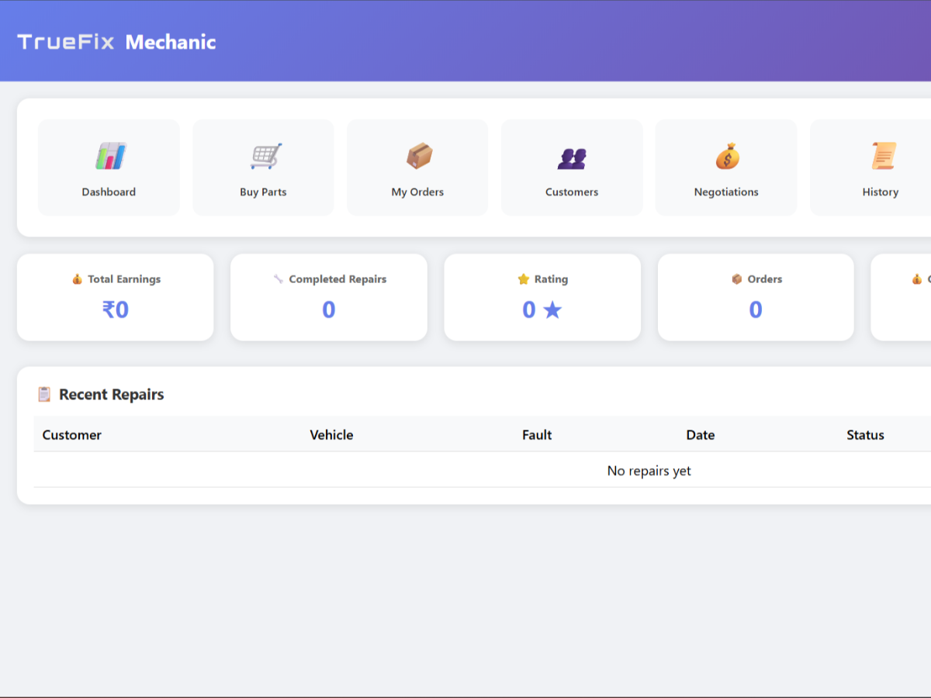Click the TrueFix logo text
This screenshot has width=931, height=698.
tap(66, 42)
